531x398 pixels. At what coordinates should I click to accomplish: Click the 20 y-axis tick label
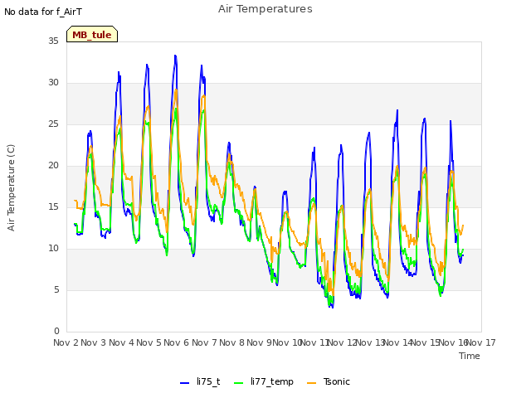[x=53, y=166]
